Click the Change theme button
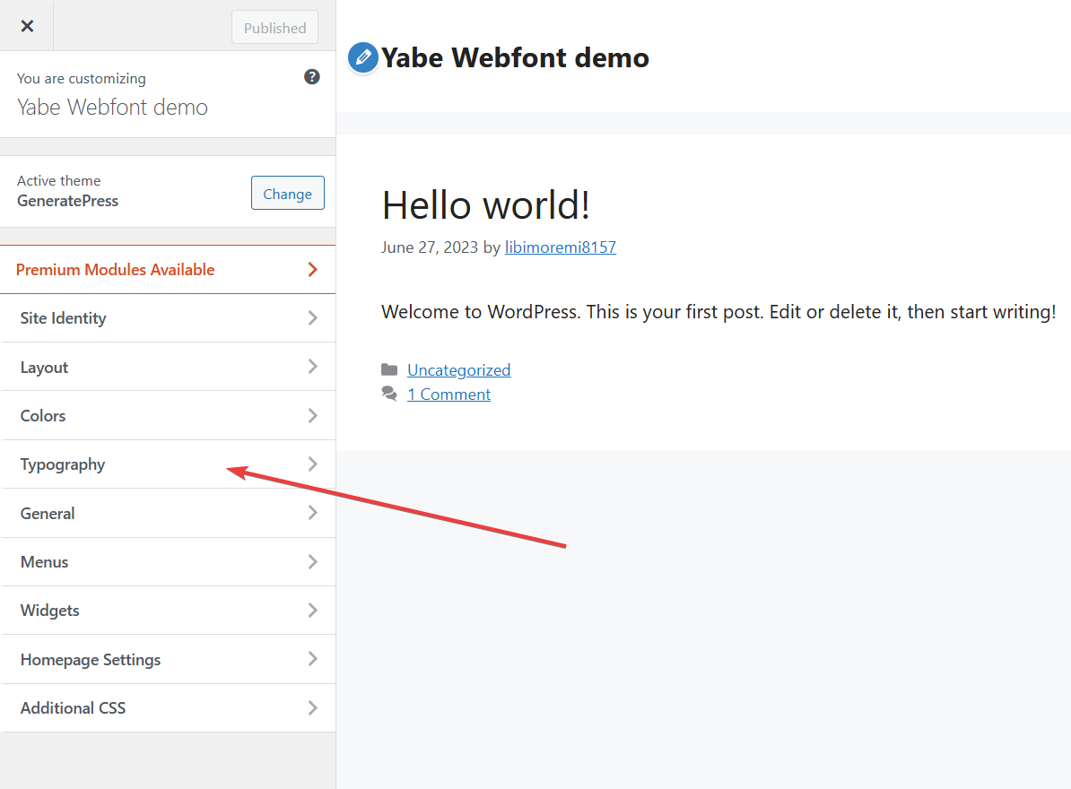The height and width of the screenshot is (789, 1071). click(288, 193)
